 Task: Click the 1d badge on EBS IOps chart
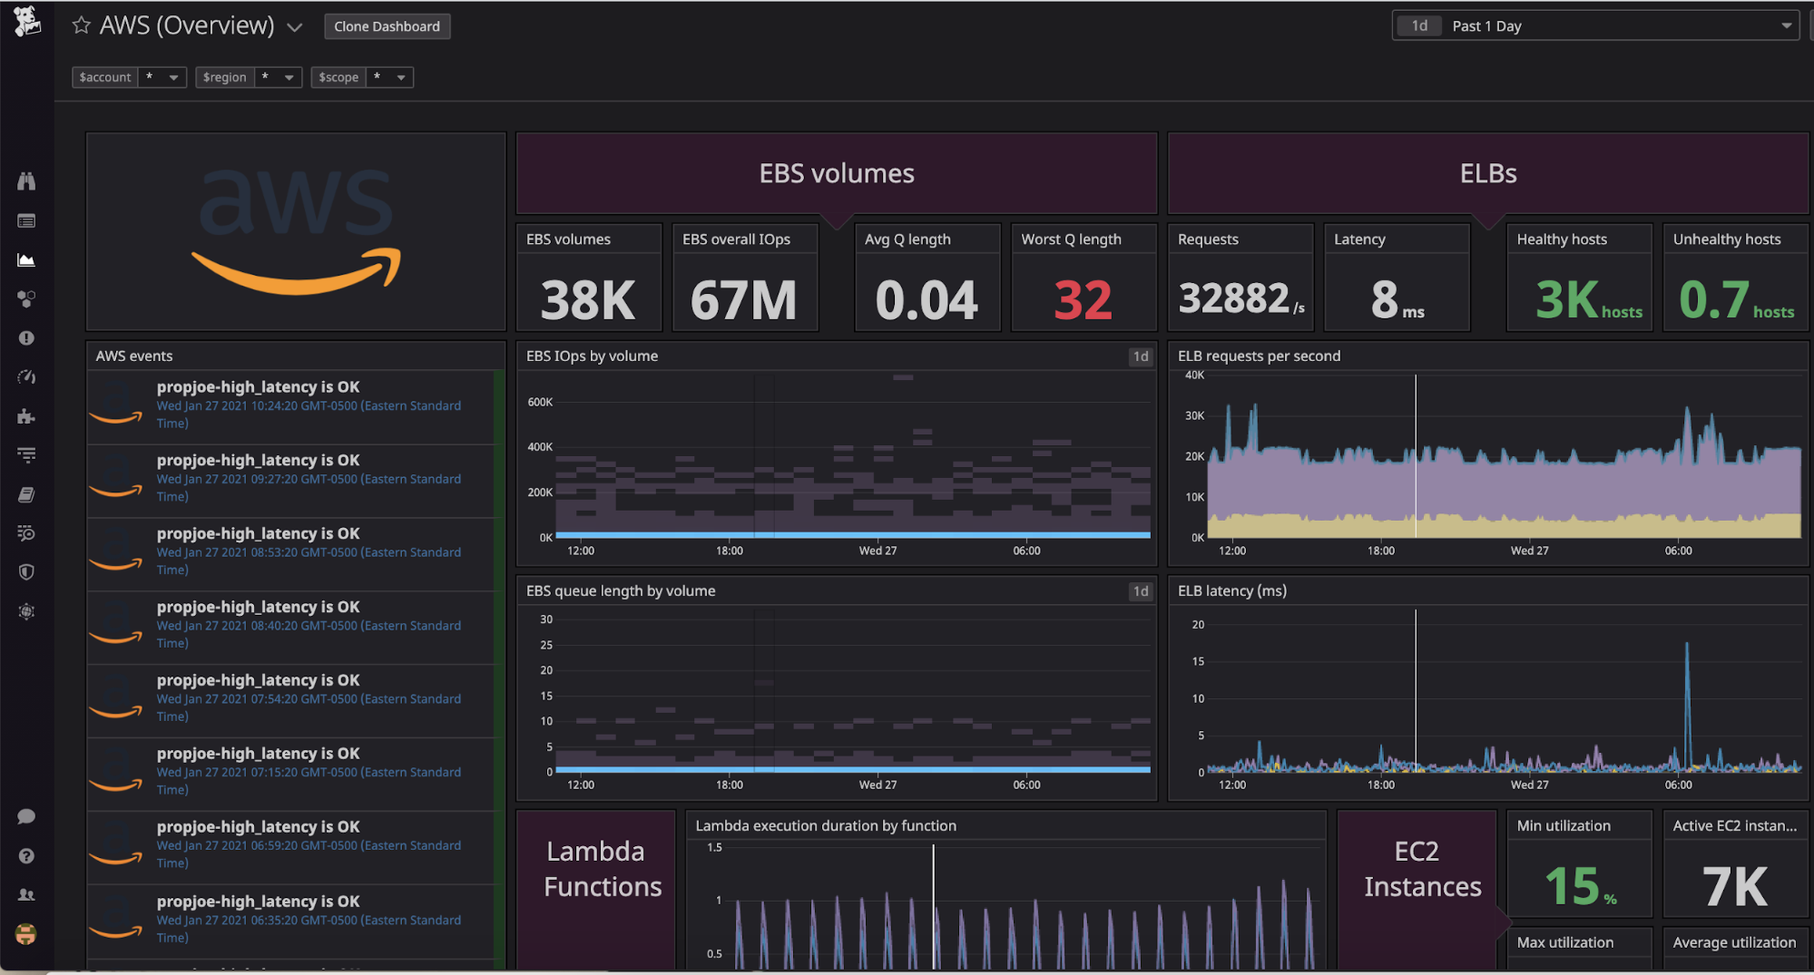point(1140,356)
